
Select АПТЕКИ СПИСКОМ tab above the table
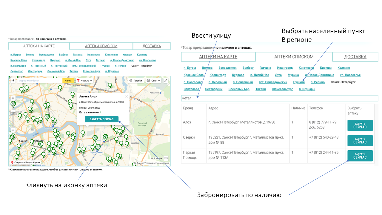click(294, 57)
